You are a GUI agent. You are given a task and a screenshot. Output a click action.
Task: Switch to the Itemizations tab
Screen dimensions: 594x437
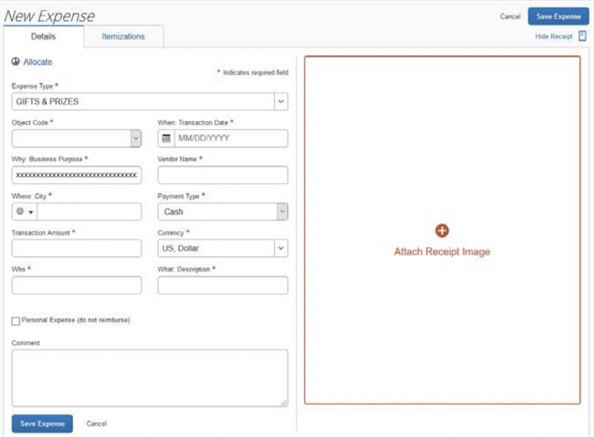point(123,37)
